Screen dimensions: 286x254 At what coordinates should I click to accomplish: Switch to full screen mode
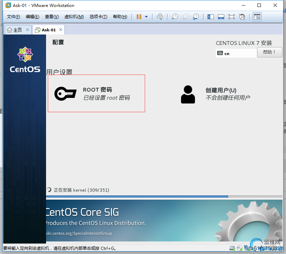pos(232,17)
